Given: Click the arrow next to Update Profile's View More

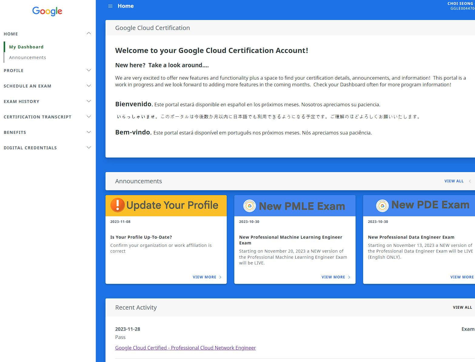Looking at the screenshot, I should pos(220,277).
